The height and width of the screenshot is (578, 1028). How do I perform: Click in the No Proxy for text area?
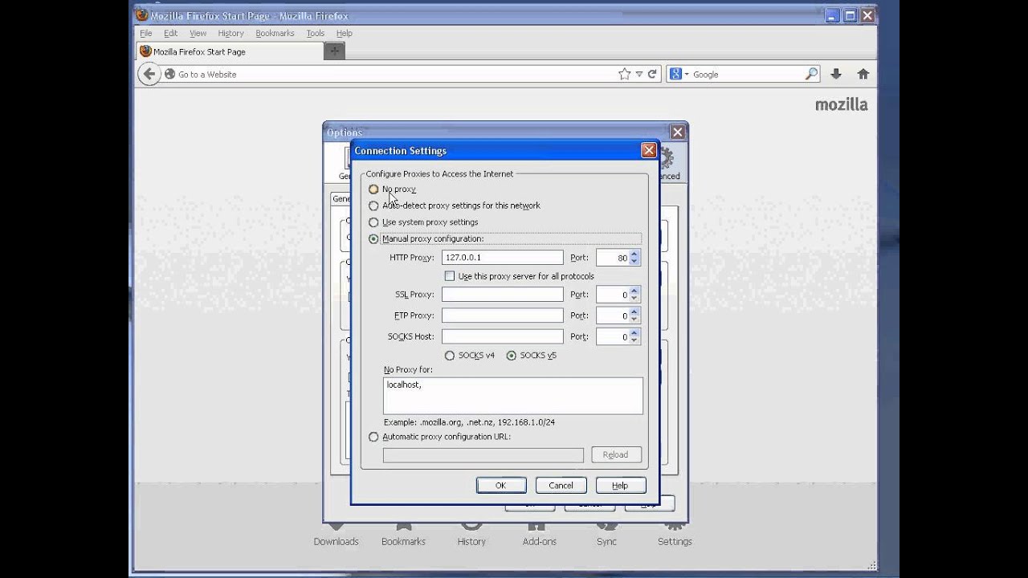pos(513,396)
